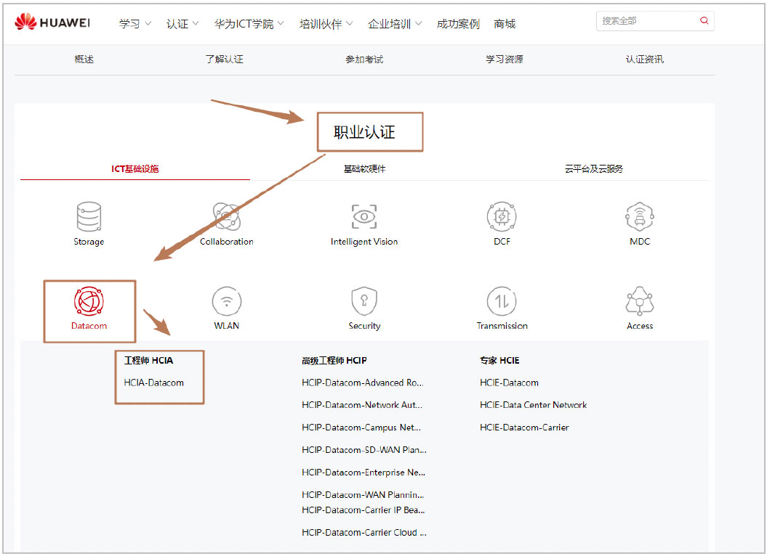767x556 pixels.
Task: Open the Security shield icon
Action: coord(364,301)
